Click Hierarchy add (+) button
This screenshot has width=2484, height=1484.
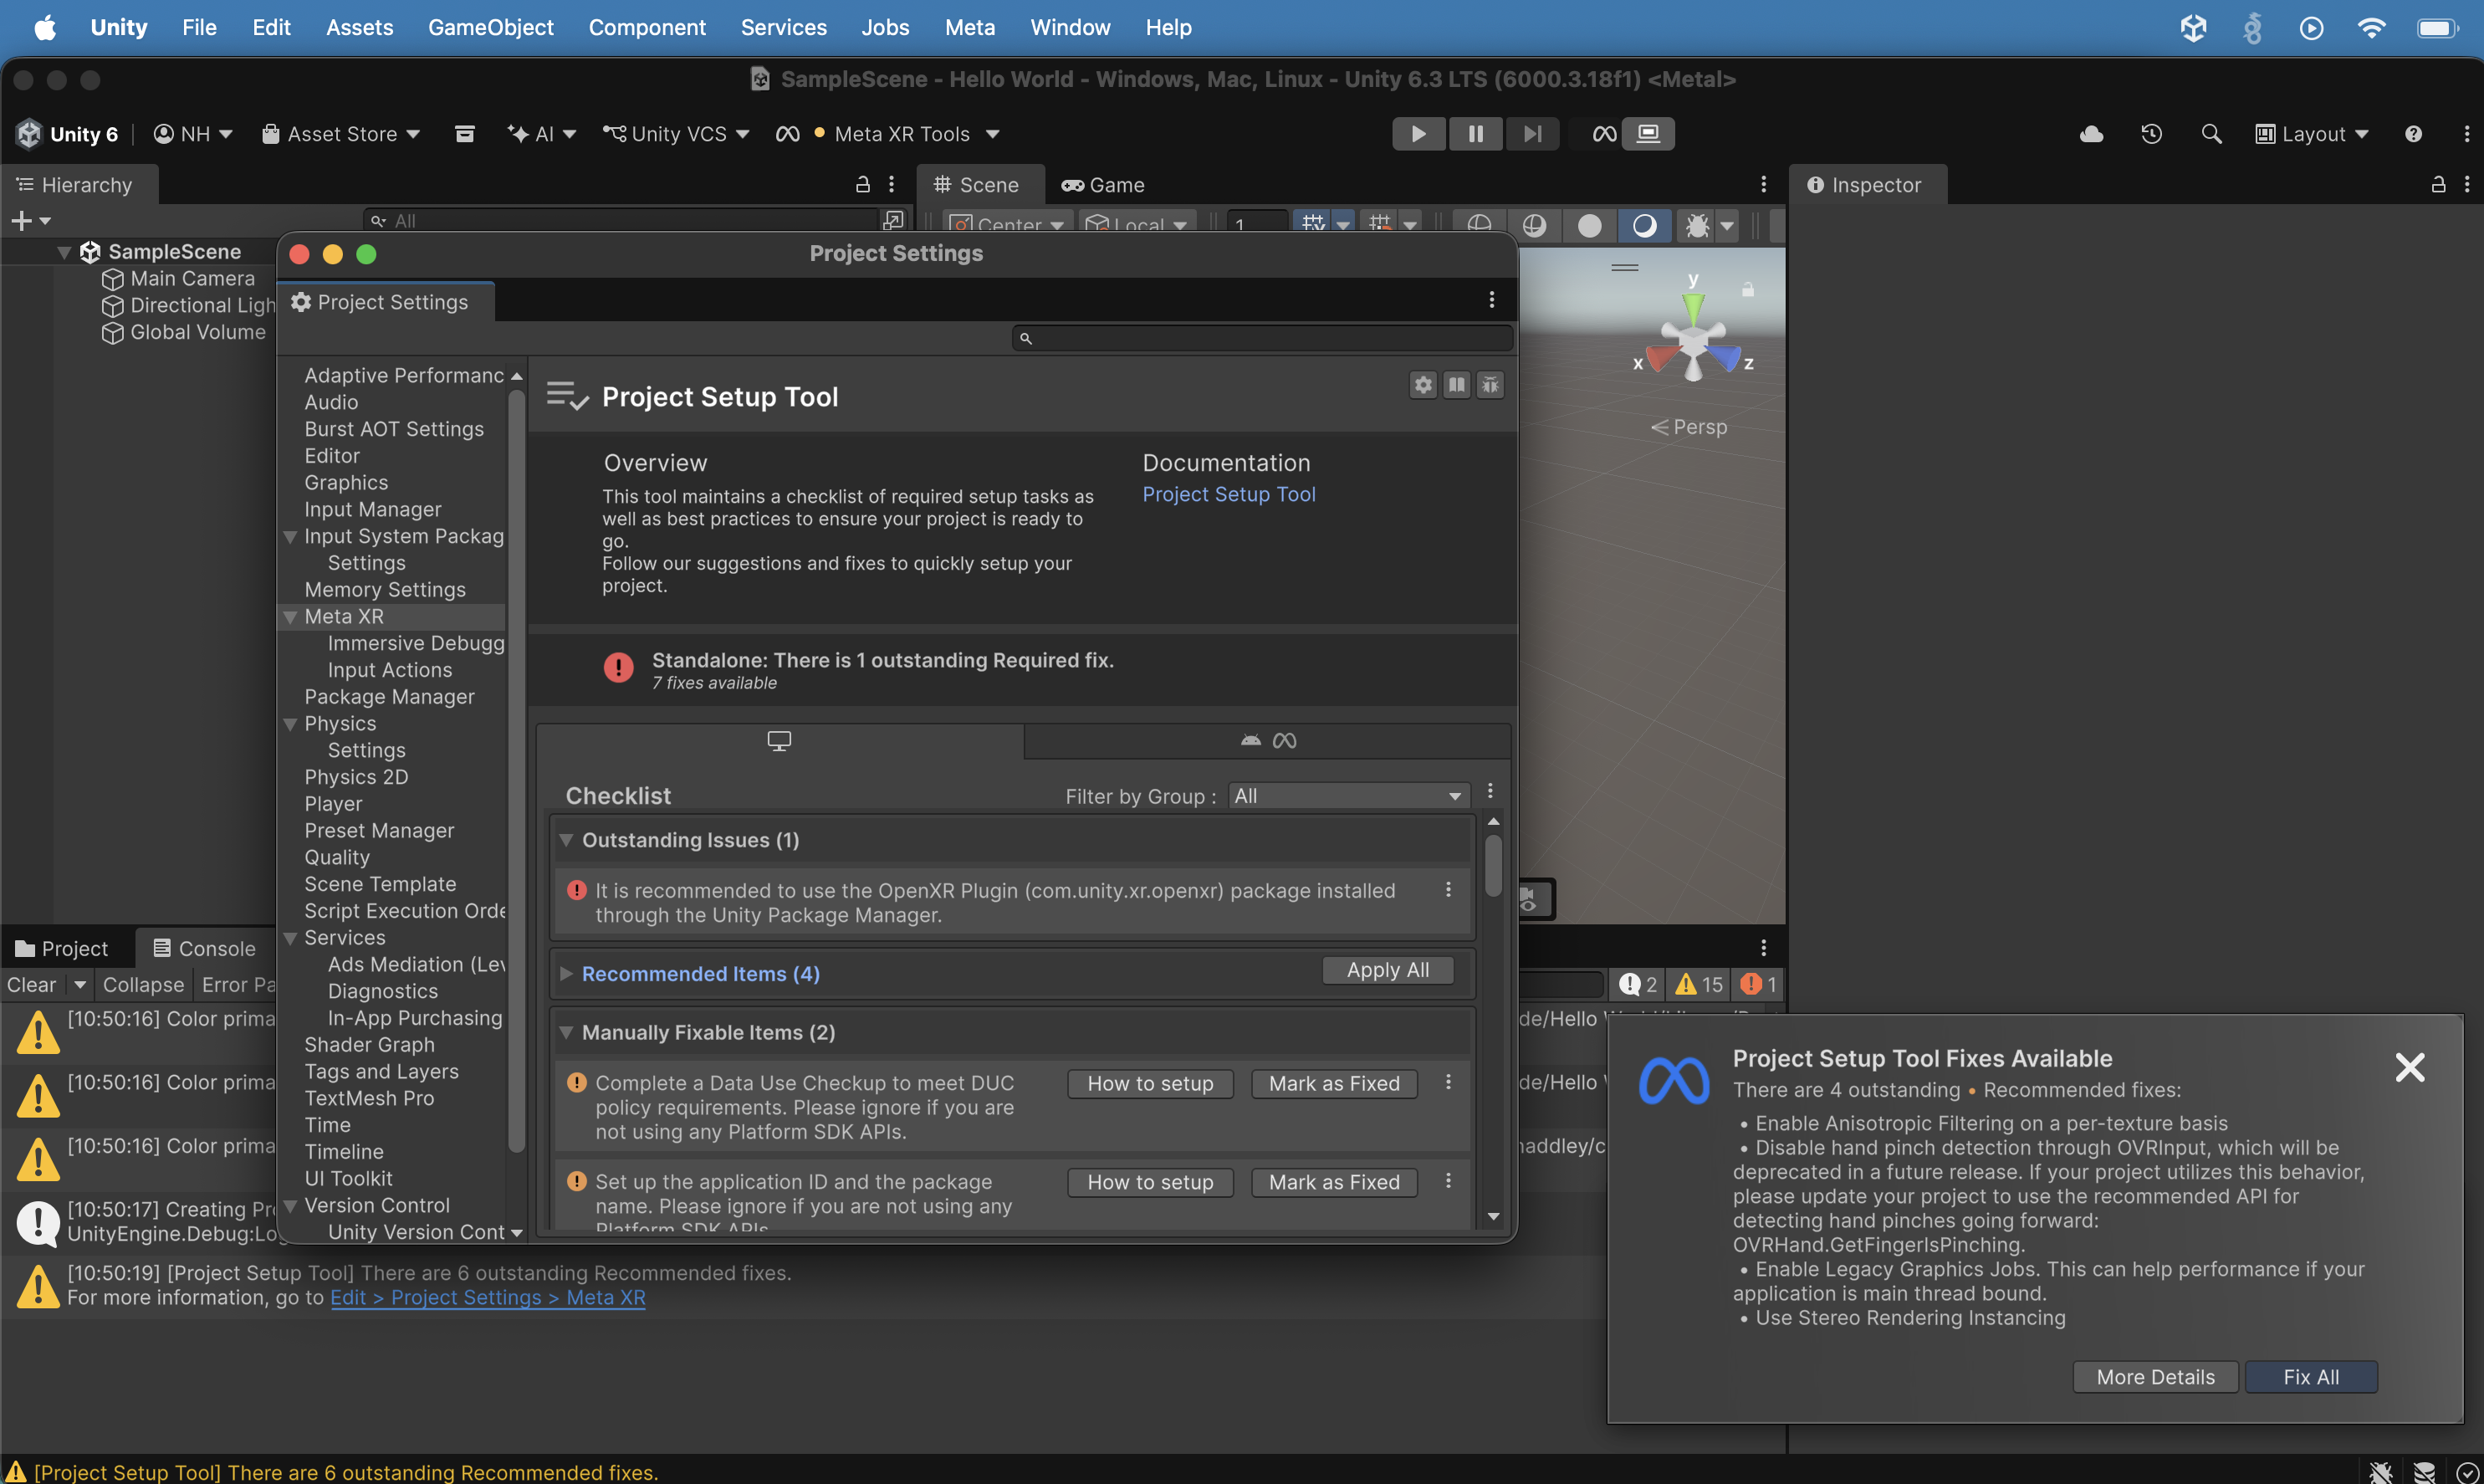21,220
